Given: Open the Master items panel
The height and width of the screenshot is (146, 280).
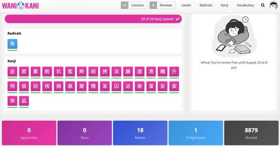Looking at the screenshot, I should [140, 133].
